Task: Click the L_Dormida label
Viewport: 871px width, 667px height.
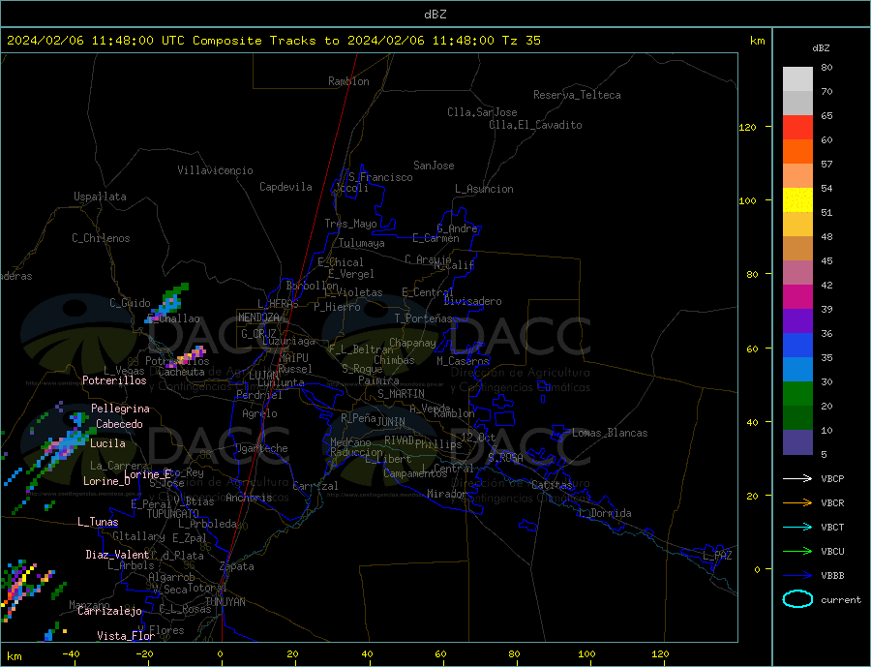Action: coord(606,513)
